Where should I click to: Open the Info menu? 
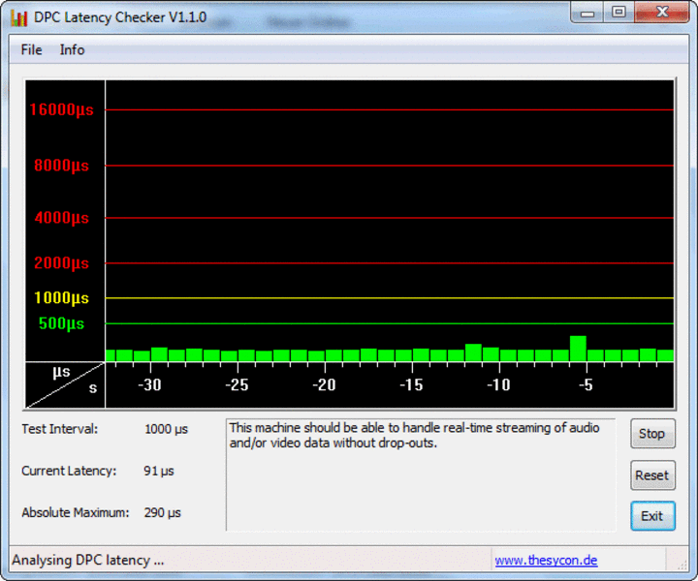coord(72,49)
